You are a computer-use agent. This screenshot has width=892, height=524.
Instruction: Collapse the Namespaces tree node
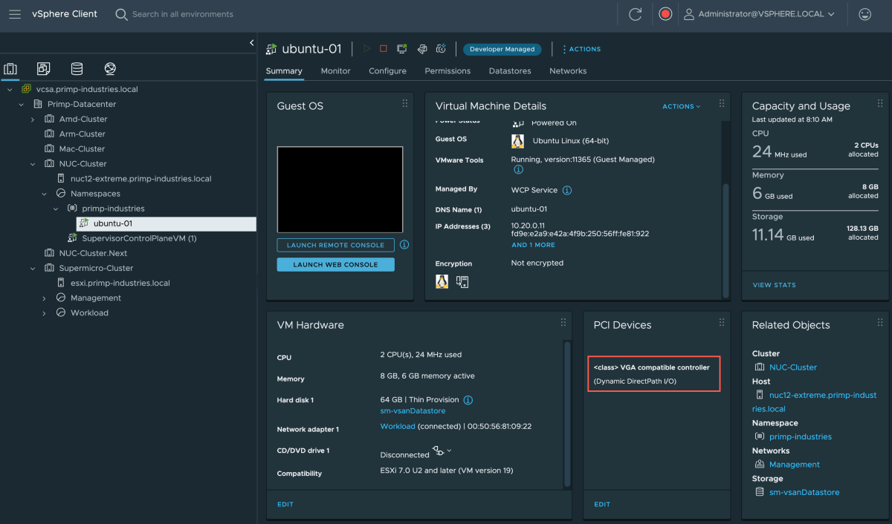click(45, 194)
